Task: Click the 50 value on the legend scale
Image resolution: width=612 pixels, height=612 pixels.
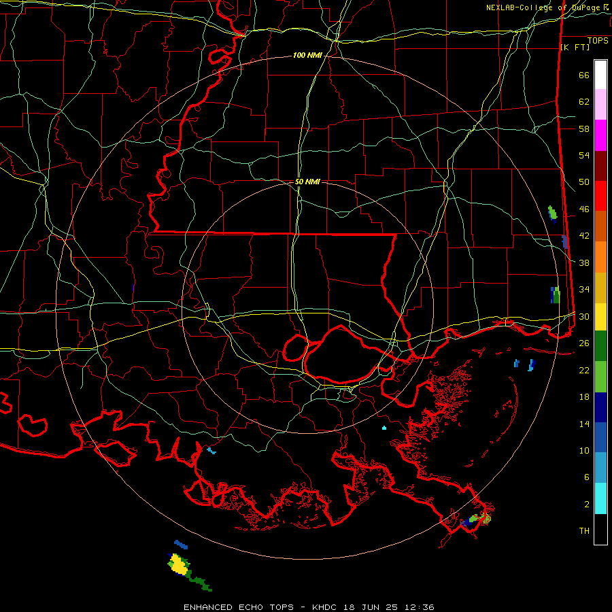Action: coord(584,182)
